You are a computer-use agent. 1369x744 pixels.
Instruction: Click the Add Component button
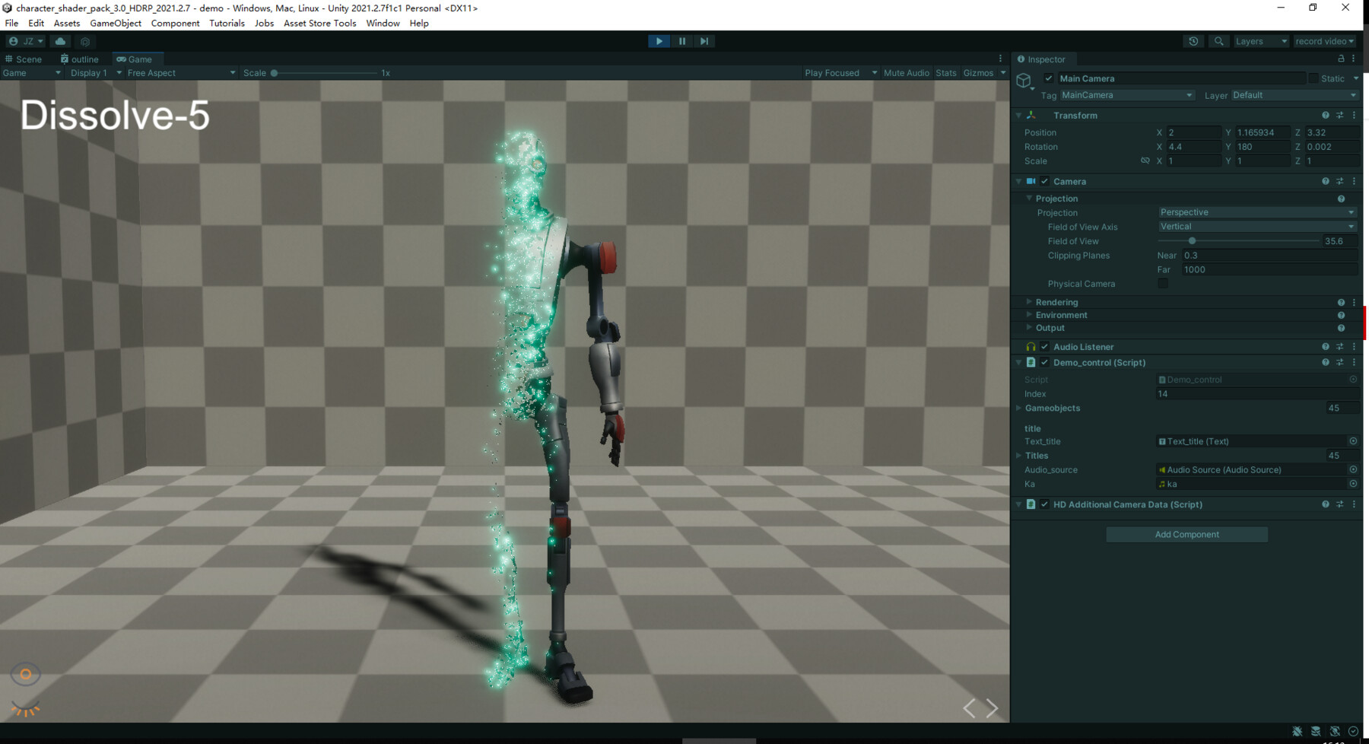pos(1186,534)
